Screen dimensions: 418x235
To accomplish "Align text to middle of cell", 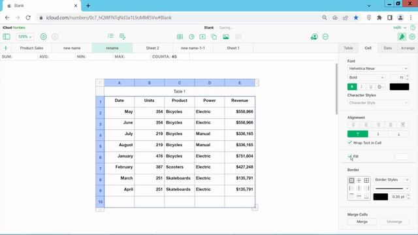I will coord(378,134).
